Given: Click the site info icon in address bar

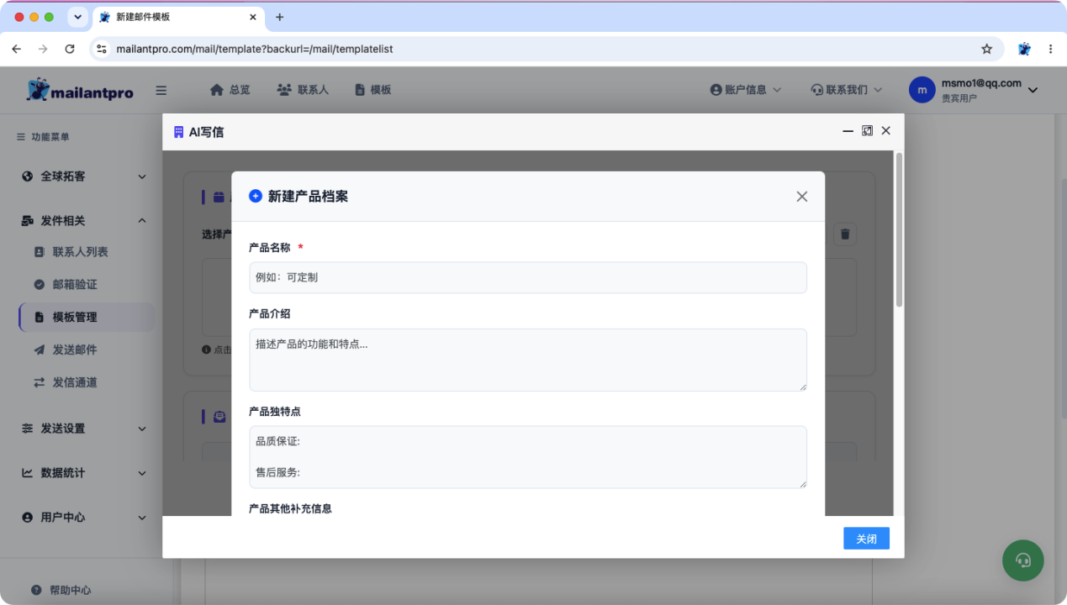Looking at the screenshot, I should [x=102, y=49].
